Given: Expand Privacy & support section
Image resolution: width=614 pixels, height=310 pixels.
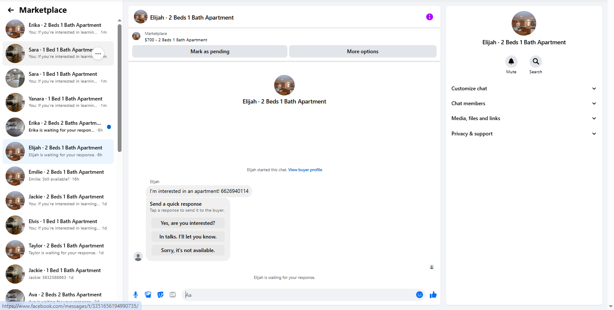Looking at the screenshot, I should pyautogui.click(x=524, y=134).
